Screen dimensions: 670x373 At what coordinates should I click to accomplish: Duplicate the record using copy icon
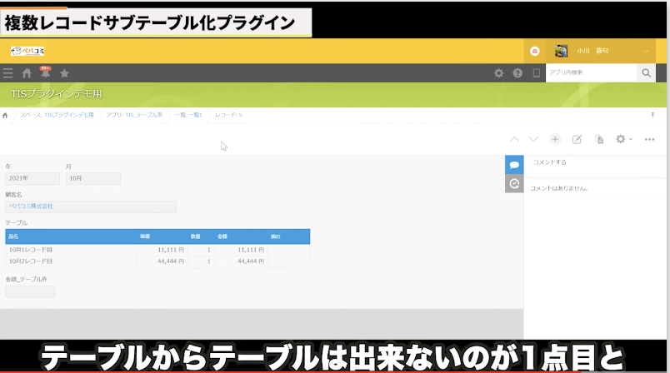click(x=598, y=139)
